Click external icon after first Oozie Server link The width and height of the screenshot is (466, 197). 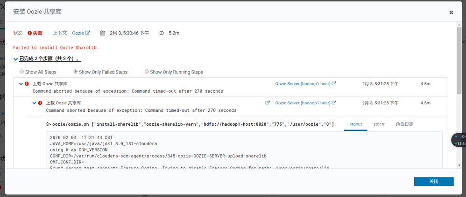[334, 83]
